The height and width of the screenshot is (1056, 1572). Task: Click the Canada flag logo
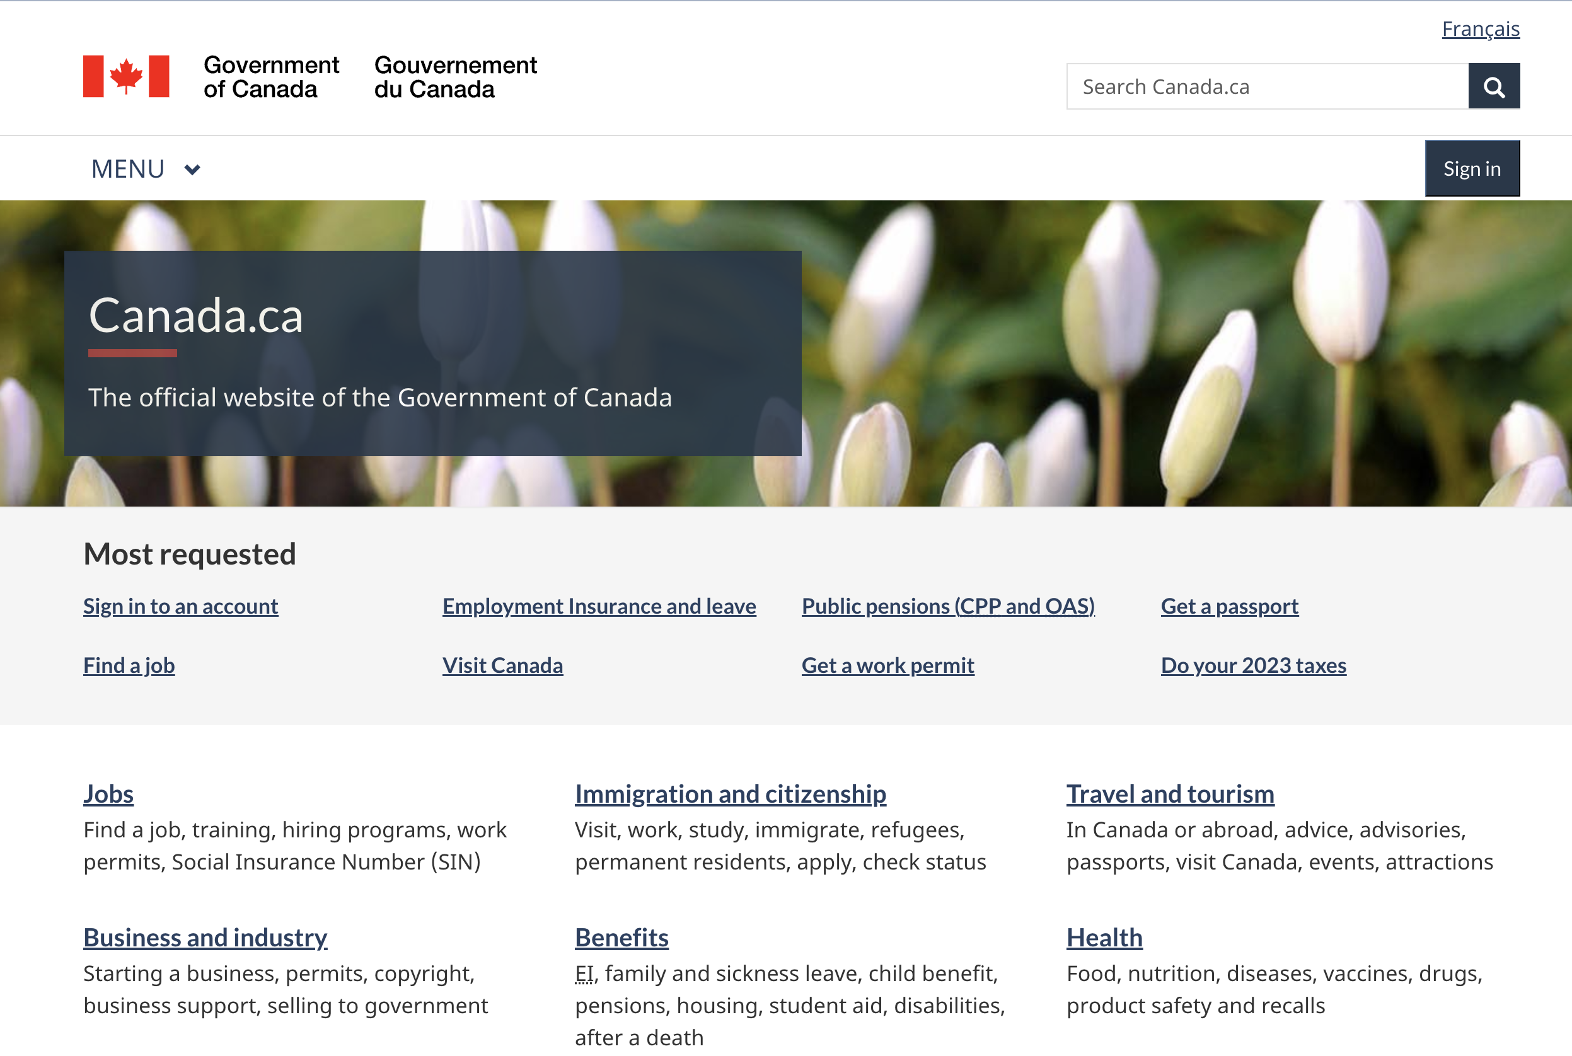pyautogui.click(x=126, y=76)
